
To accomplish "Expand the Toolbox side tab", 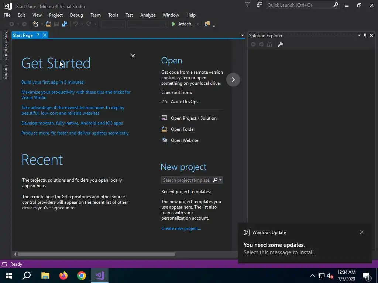I will pyautogui.click(x=6, y=72).
